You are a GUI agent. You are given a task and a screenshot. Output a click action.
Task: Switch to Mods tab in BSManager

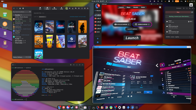click(143, 7)
